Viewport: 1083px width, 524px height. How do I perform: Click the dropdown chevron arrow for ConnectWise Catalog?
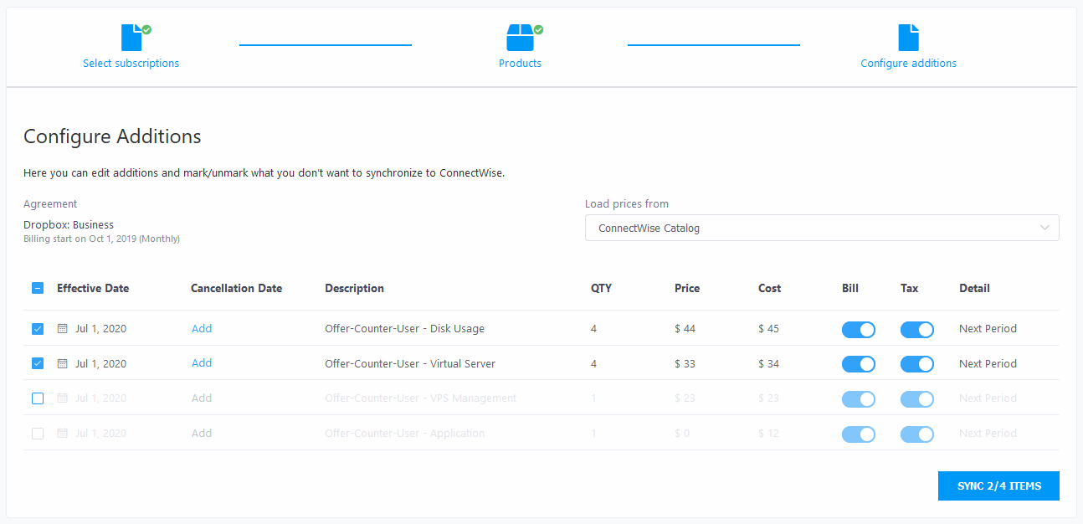point(1045,228)
